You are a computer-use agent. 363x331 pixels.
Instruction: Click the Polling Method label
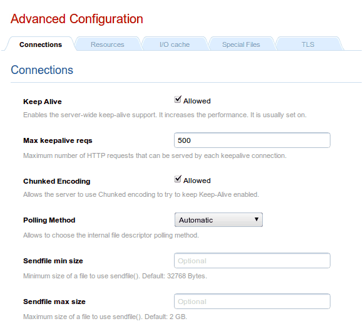pyautogui.click(x=49, y=220)
